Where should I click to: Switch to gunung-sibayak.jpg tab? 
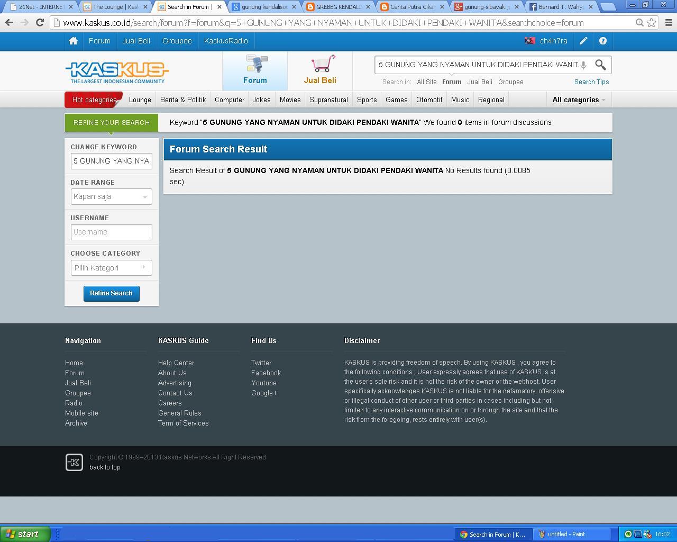pos(487,7)
